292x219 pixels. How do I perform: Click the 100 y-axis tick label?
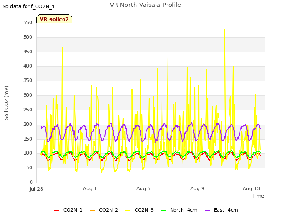pyautogui.click(x=28, y=153)
